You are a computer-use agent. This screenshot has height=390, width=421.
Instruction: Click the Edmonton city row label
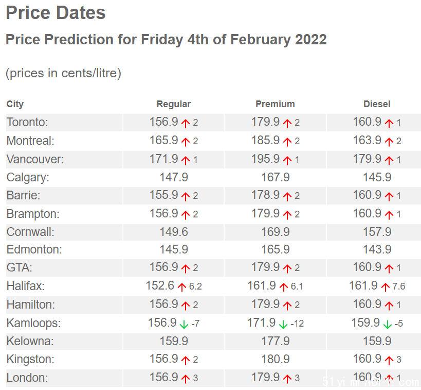click(x=34, y=249)
